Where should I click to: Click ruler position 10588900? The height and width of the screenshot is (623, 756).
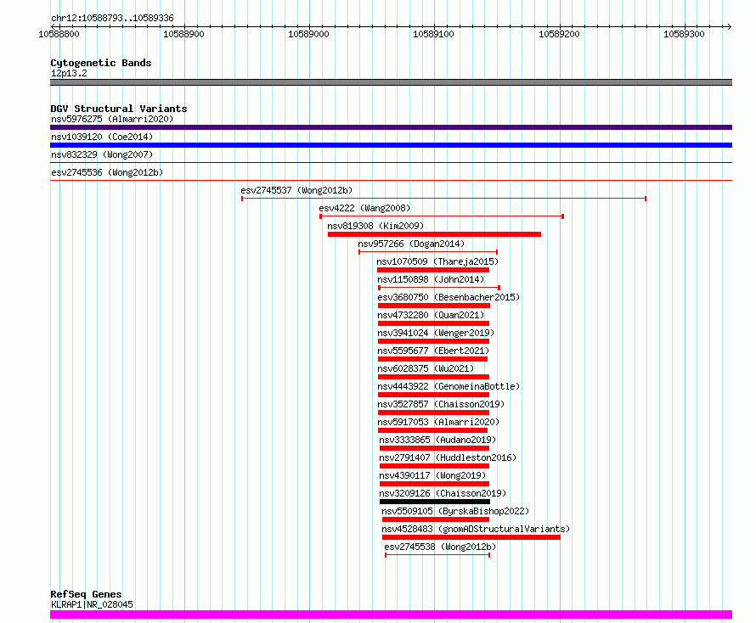tap(183, 34)
